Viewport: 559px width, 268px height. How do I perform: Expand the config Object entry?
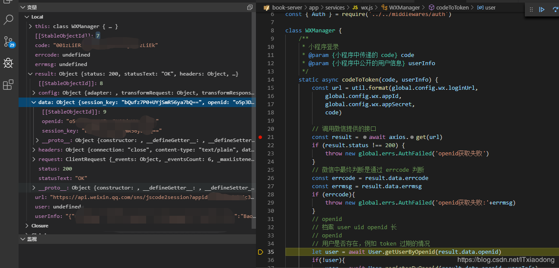[34, 93]
